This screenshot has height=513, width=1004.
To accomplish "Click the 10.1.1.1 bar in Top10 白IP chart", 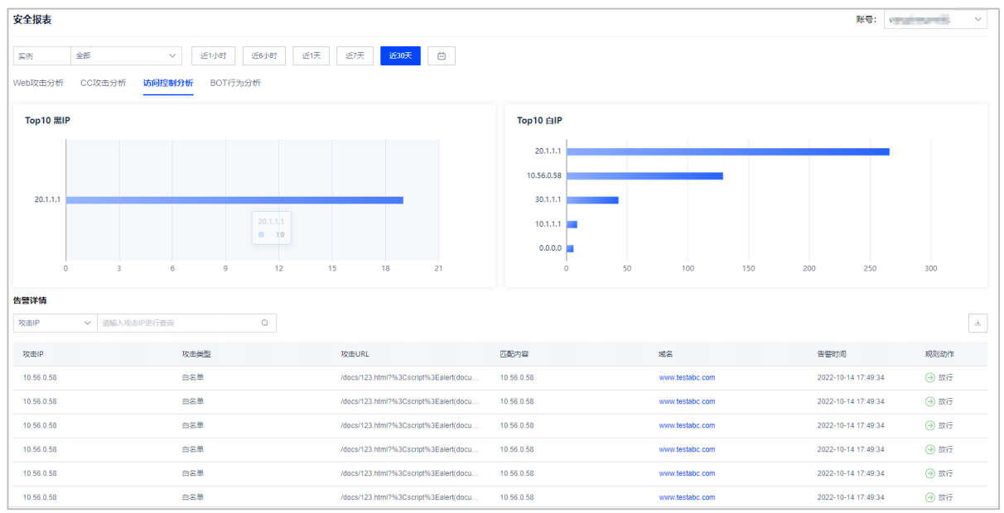I will tap(572, 224).
